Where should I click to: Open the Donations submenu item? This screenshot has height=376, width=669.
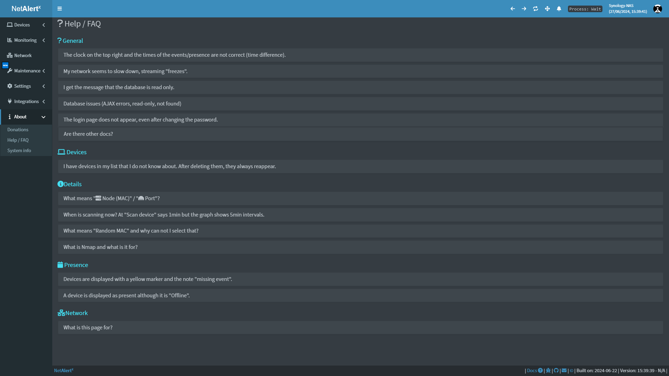point(18,130)
